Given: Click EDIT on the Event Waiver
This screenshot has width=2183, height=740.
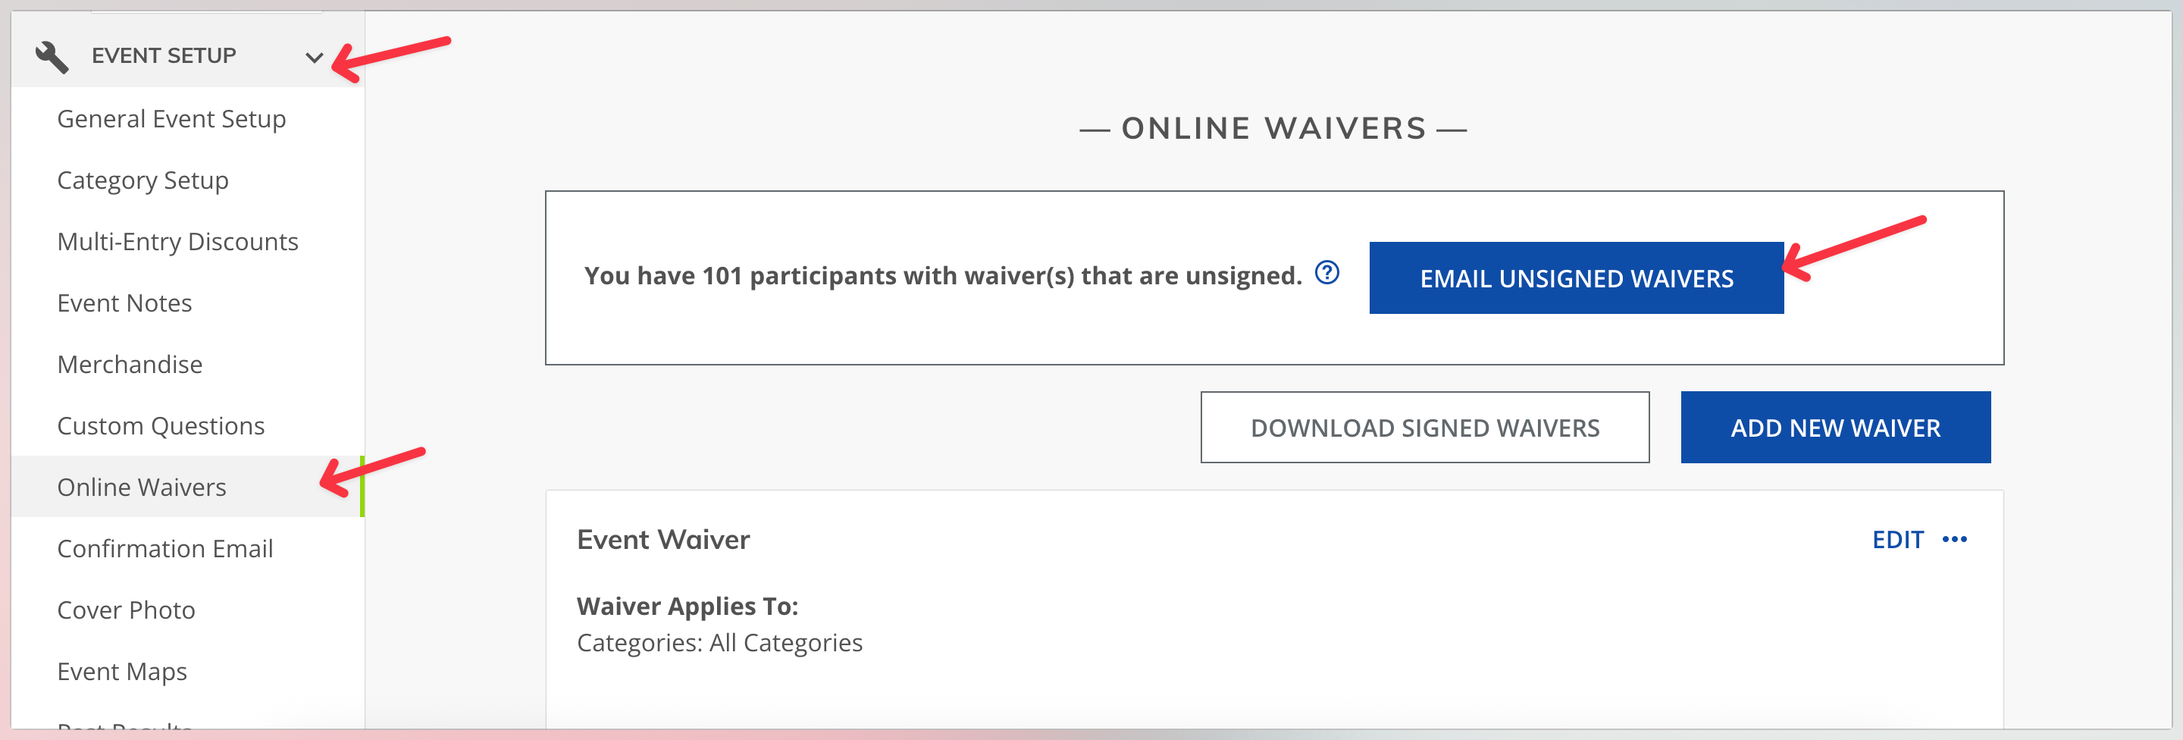Looking at the screenshot, I should pyautogui.click(x=1898, y=539).
